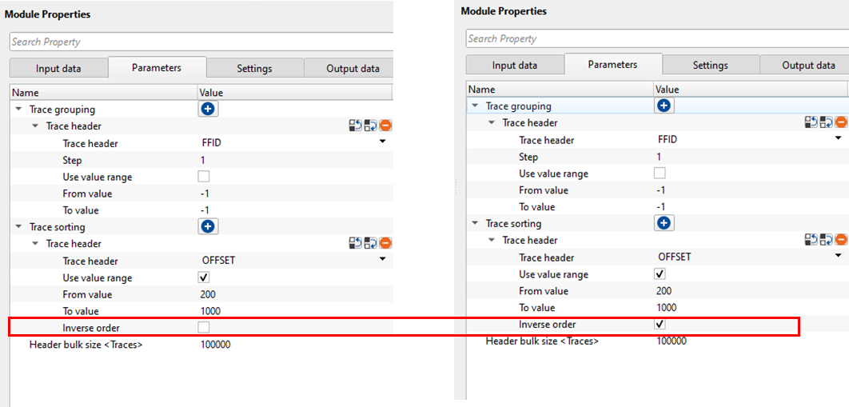Click add button for Trace grouping, right panel
The width and height of the screenshot is (849, 407).
pyautogui.click(x=664, y=106)
